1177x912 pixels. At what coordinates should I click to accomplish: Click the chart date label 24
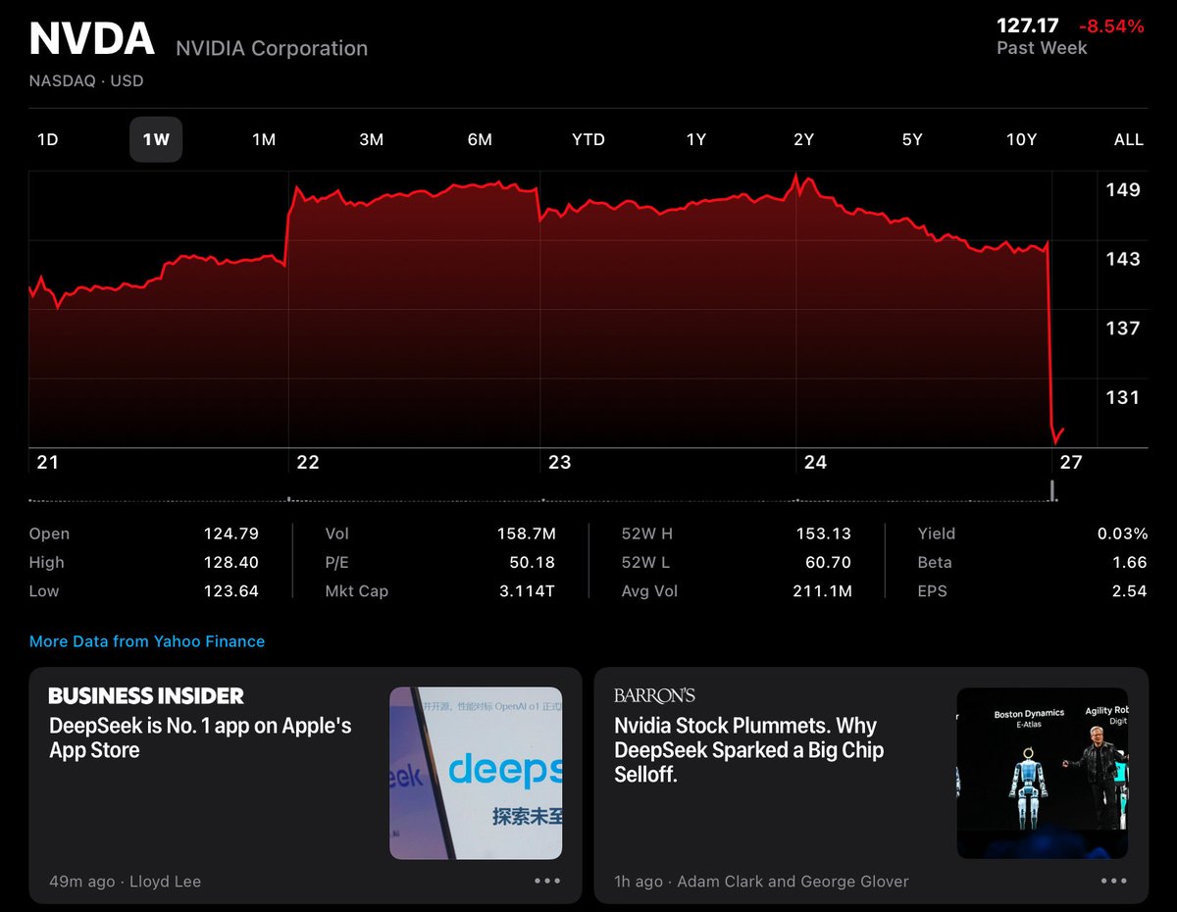pyautogui.click(x=815, y=462)
